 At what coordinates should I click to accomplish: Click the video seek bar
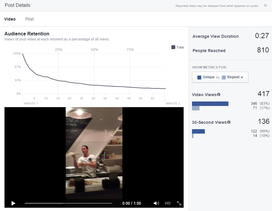pos(68,203)
